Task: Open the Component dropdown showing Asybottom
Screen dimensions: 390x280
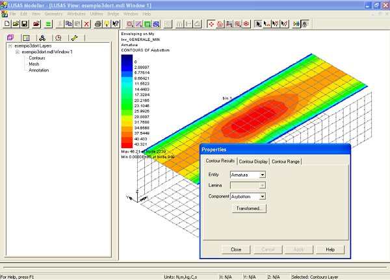Action: coord(262,196)
